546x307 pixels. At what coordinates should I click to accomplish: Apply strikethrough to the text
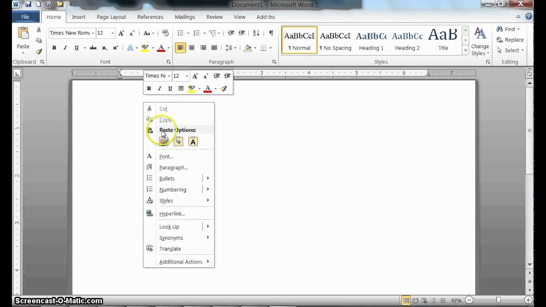pyautogui.click(x=93, y=48)
